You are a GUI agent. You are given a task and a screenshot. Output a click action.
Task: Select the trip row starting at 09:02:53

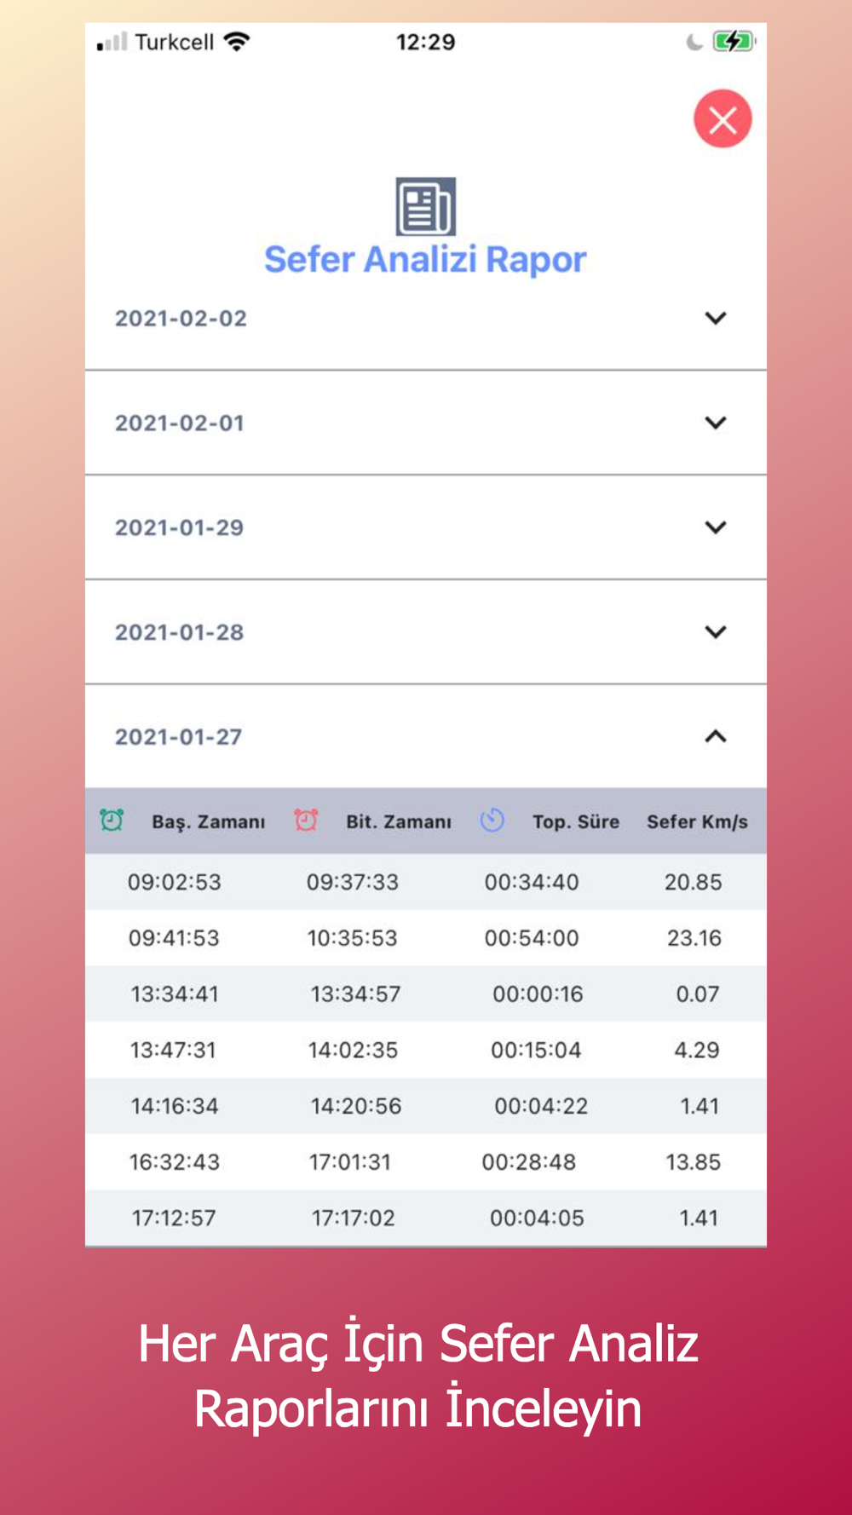coord(426,882)
